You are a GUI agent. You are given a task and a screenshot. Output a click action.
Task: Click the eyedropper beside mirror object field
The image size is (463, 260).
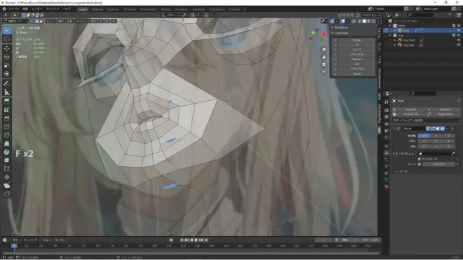453,153
